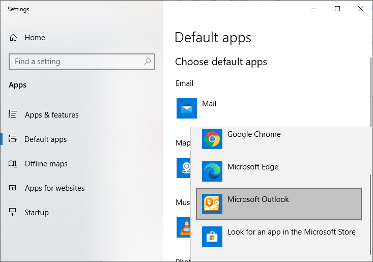Click the Apps & features list icon
This screenshot has width=373, height=262.
pos(13,114)
